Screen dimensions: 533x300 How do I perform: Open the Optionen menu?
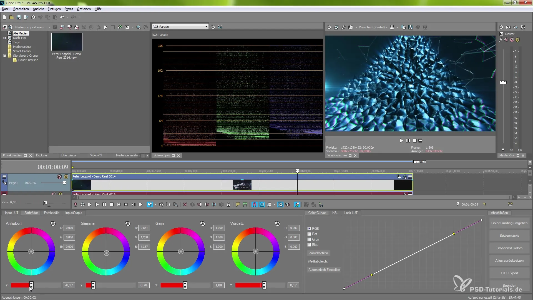tap(84, 9)
